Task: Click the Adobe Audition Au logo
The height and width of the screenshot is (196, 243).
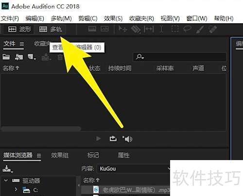Action: 5,6
